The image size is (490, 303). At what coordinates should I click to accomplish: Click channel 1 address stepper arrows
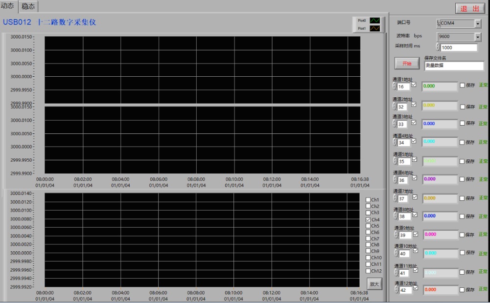[x=395, y=86]
